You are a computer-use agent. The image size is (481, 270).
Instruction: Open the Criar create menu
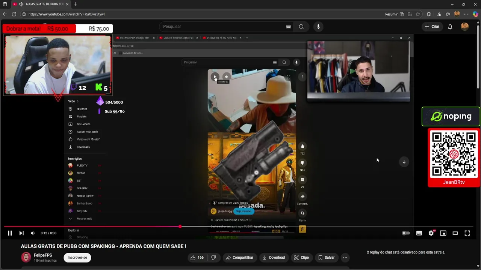(432, 27)
